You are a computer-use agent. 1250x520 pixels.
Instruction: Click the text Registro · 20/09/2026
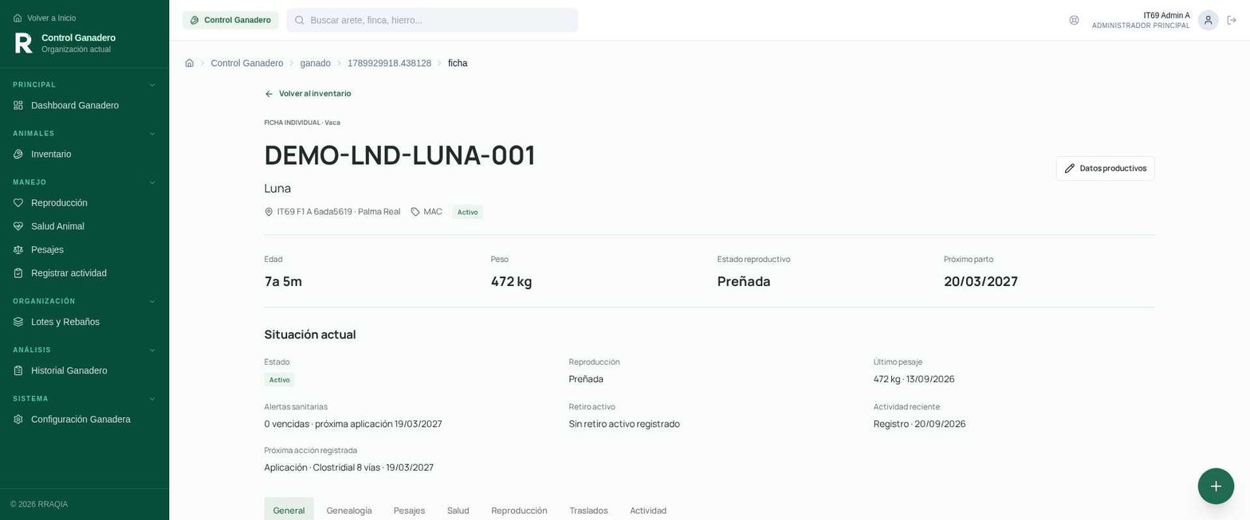[x=919, y=424]
